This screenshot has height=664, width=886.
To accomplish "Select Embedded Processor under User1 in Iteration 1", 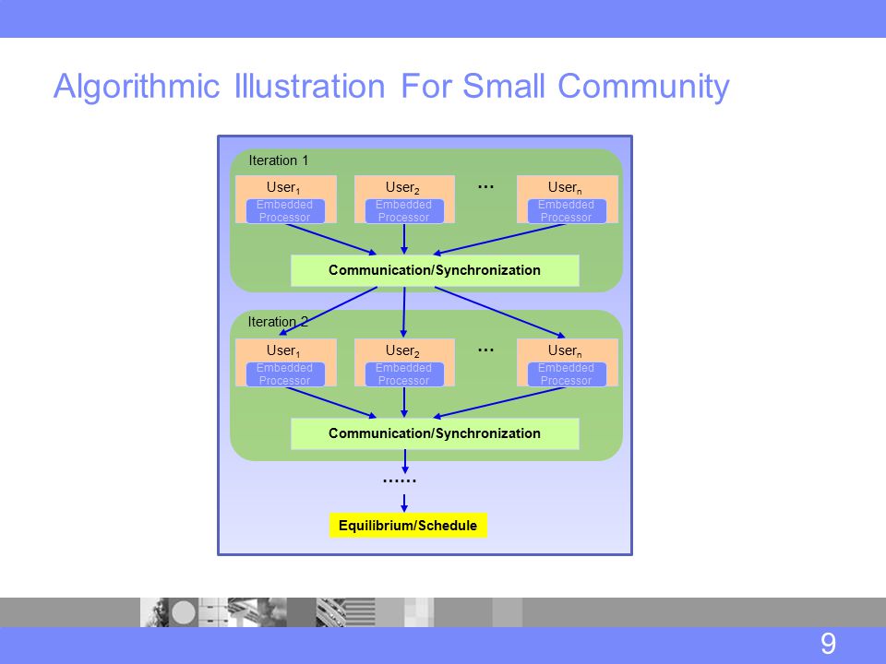I will 285,211.
